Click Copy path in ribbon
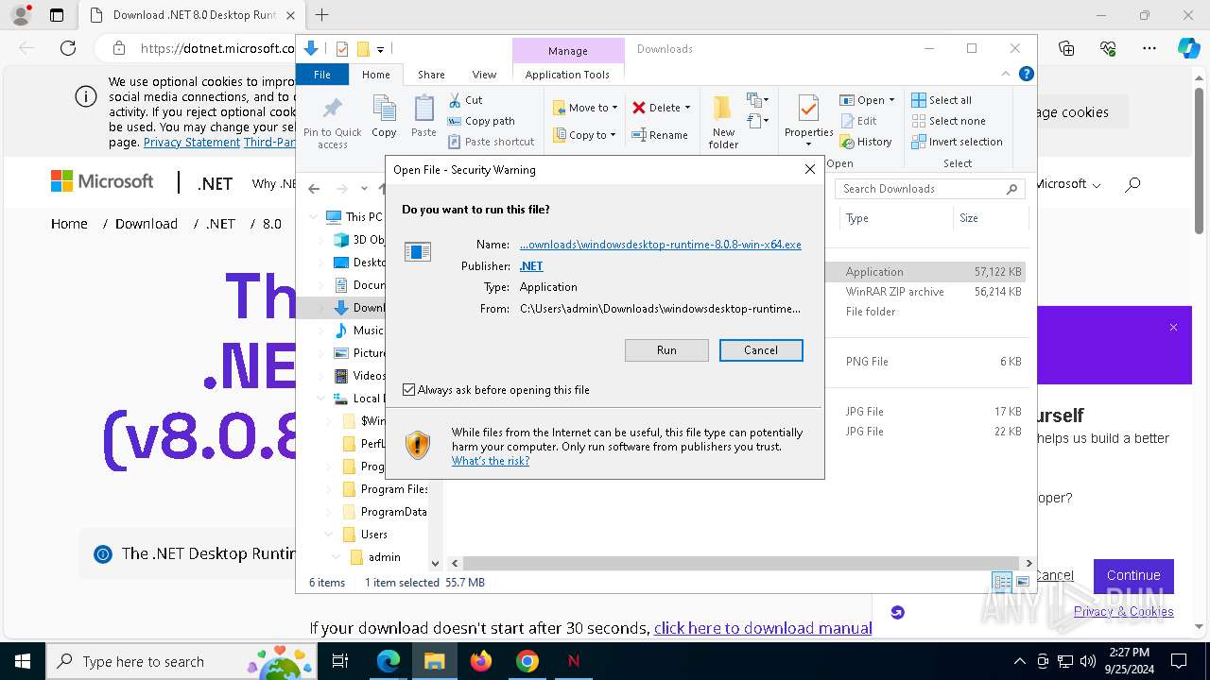 481,121
